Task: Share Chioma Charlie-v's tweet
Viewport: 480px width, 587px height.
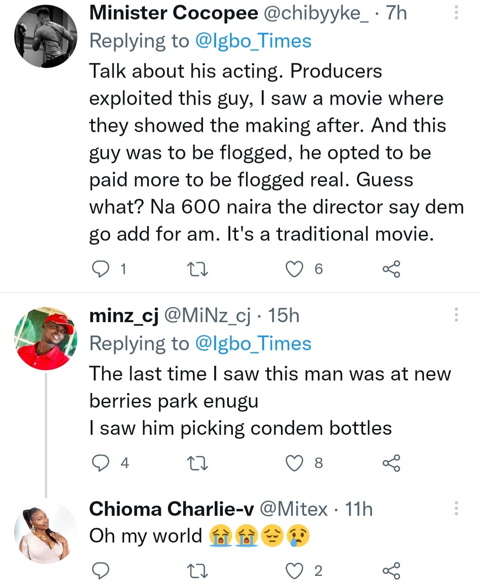Action: [391, 571]
